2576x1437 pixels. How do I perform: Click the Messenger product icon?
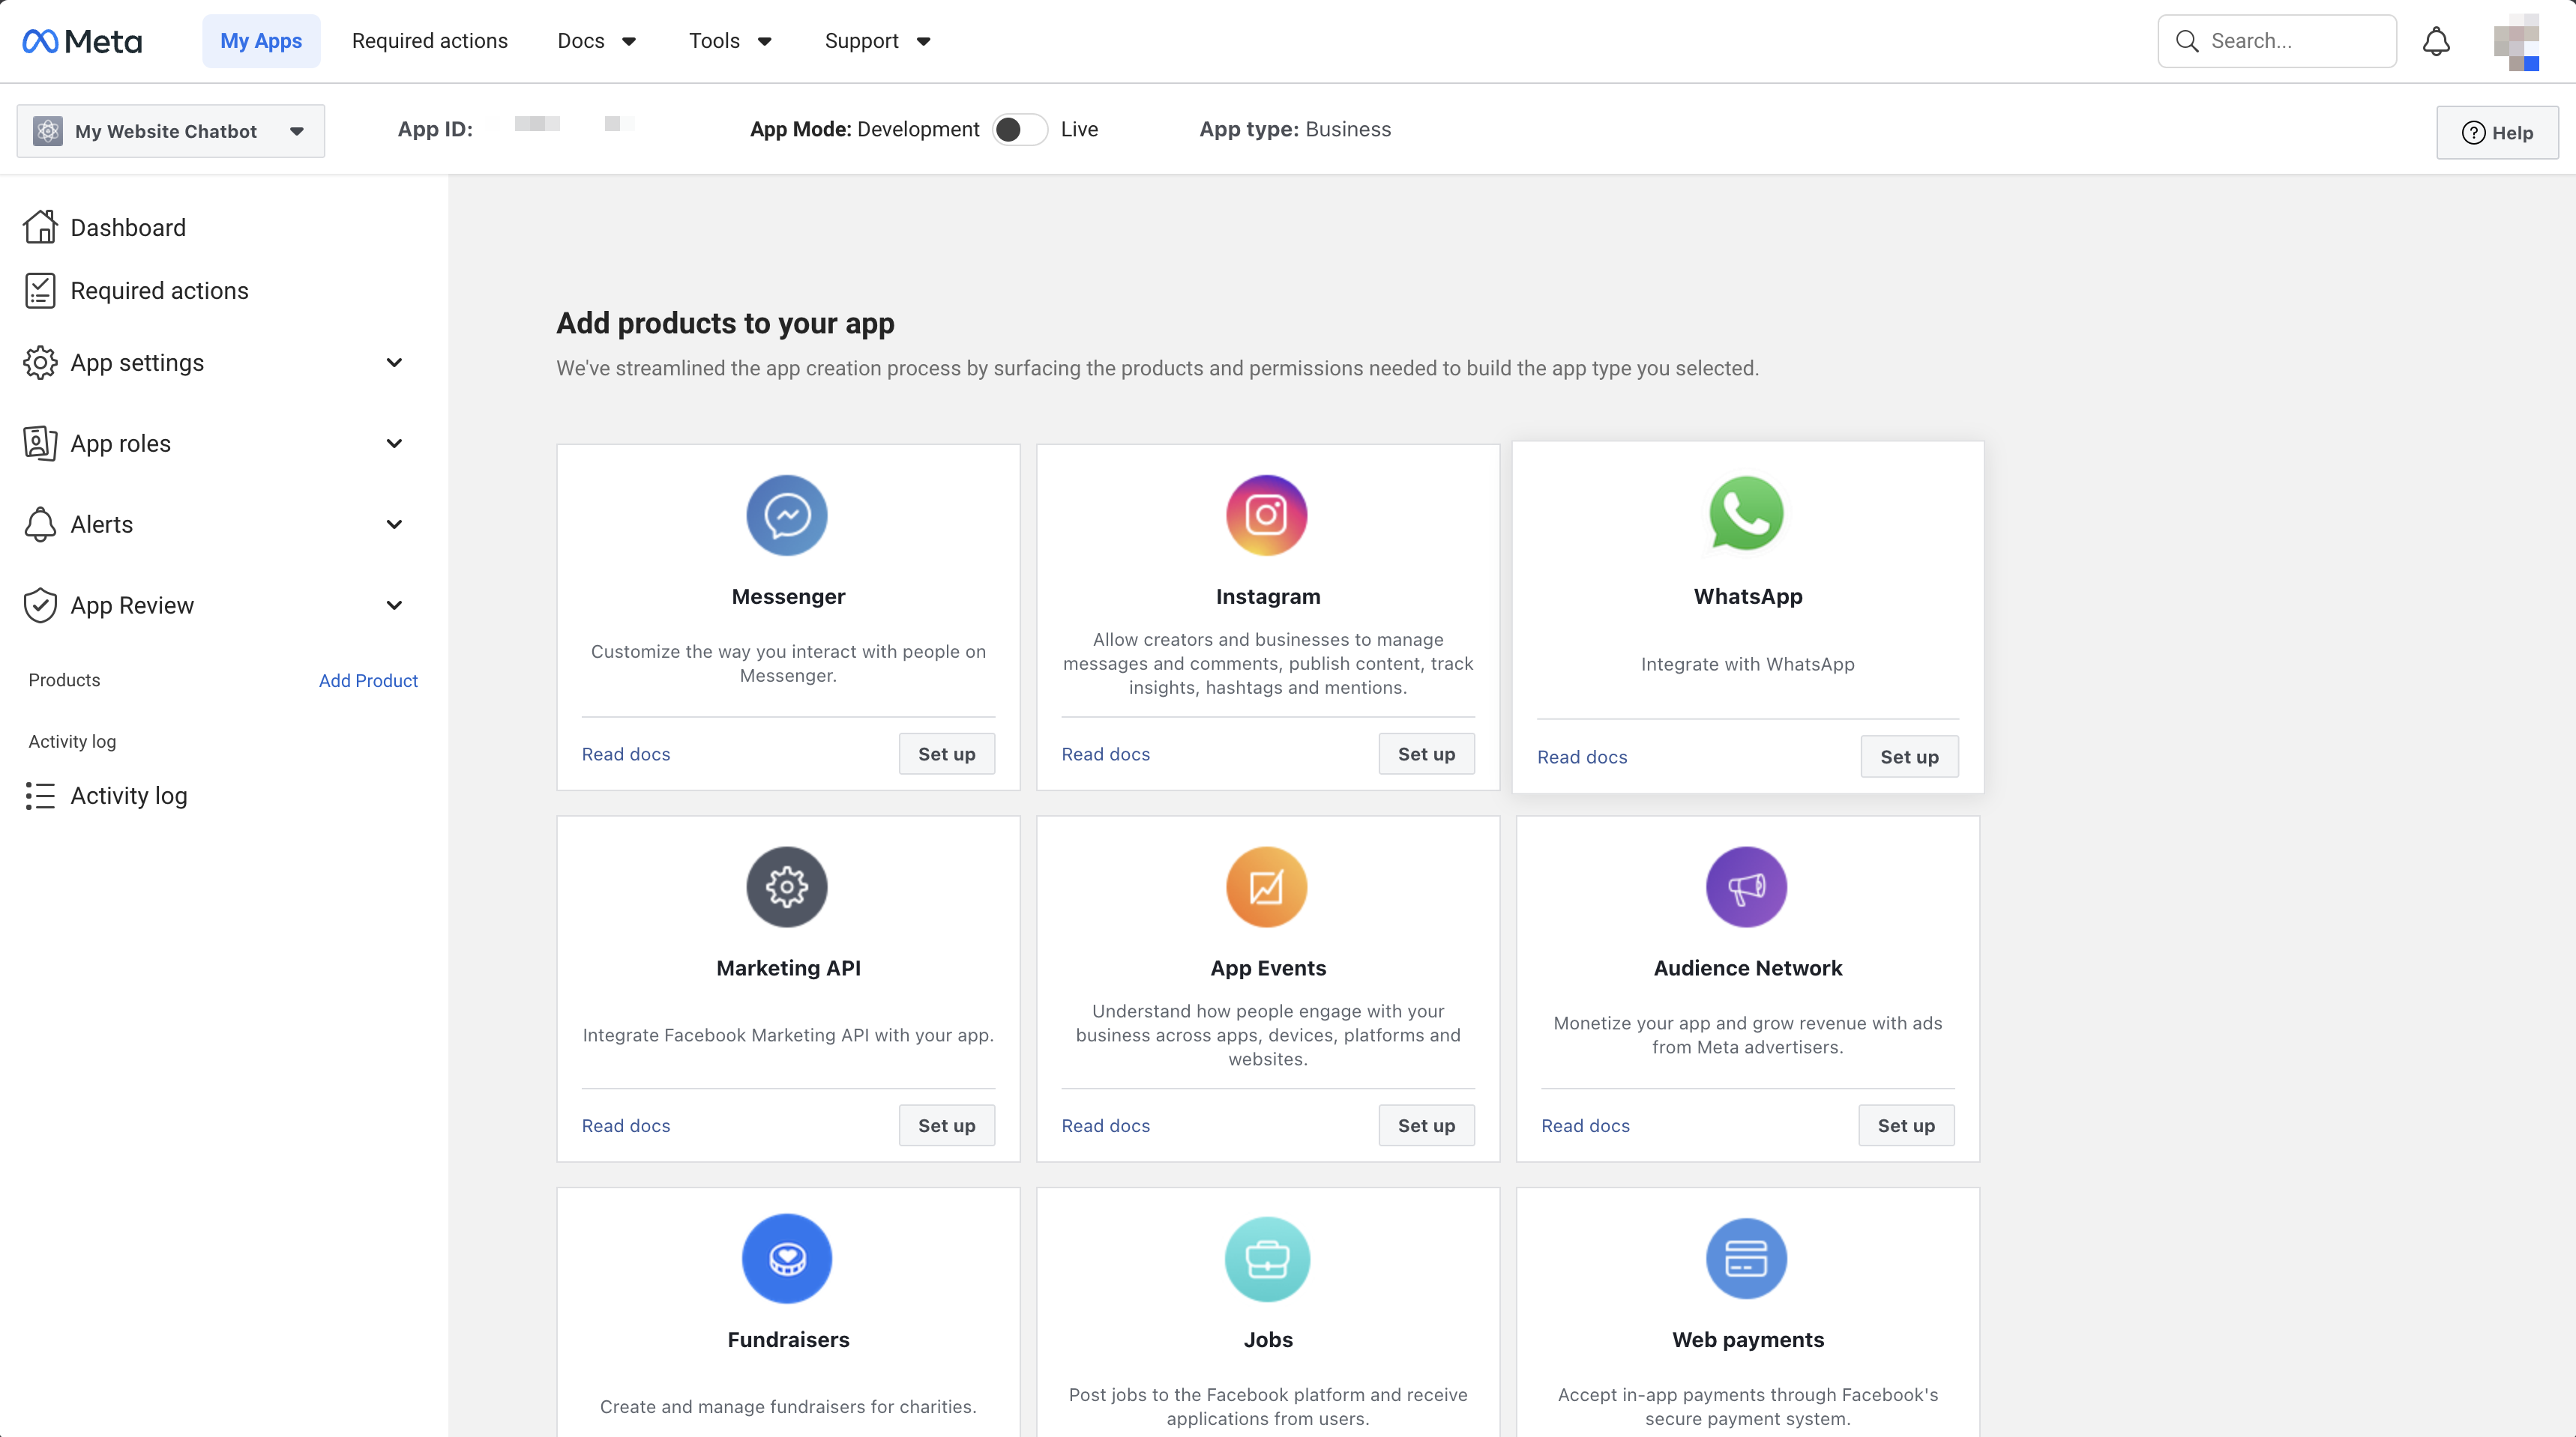pos(787,515)
